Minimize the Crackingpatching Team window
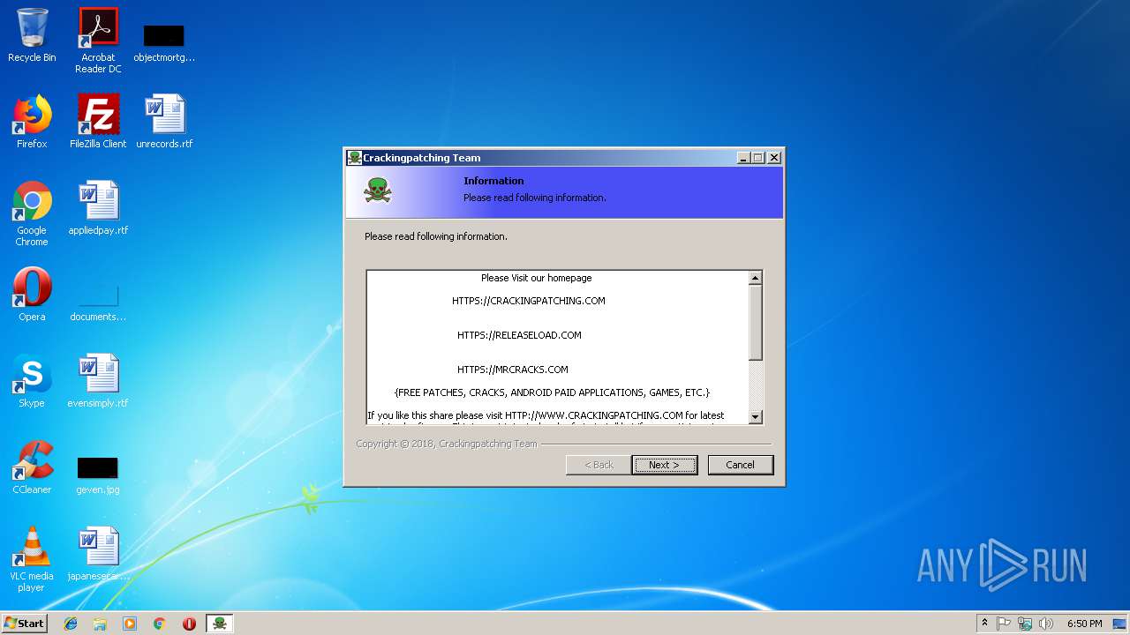The width and height of the screenshot is (1130, 635). point(743,158)
